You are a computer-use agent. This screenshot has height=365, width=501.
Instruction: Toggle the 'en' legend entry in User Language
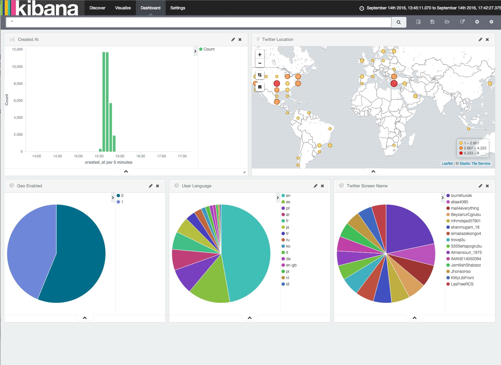(x=287, y=195)
